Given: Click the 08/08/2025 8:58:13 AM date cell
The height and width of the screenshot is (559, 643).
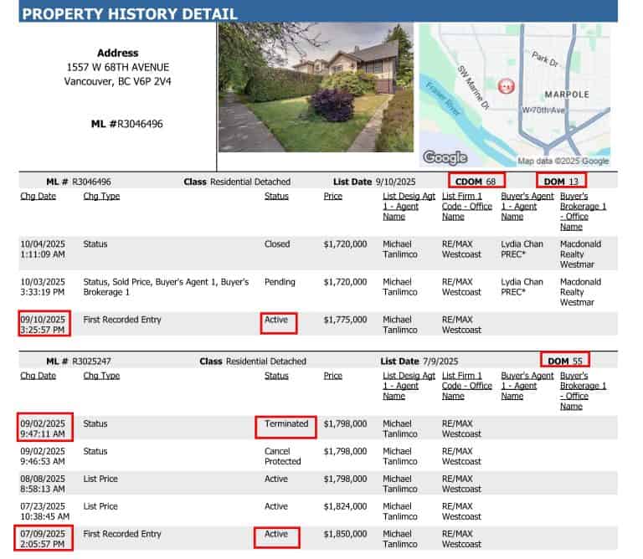Looking at the screenshot, I should coord(43,484).
